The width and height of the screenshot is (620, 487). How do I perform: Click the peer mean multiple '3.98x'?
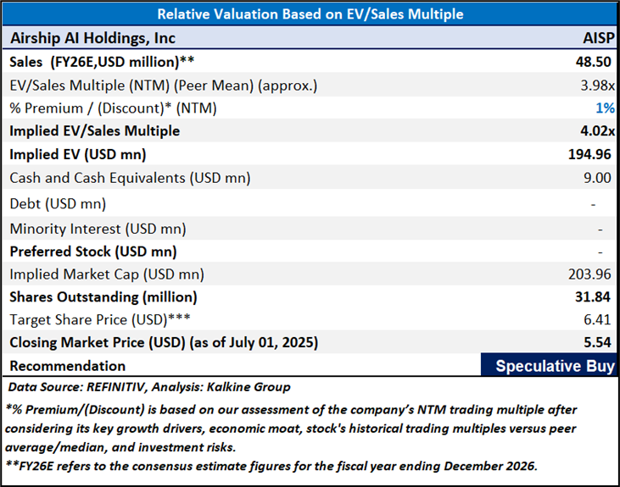(x=597, y=86)
